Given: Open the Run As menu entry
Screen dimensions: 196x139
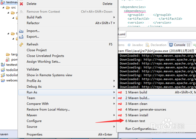Looking at the screenshot, I should point(68,92).
